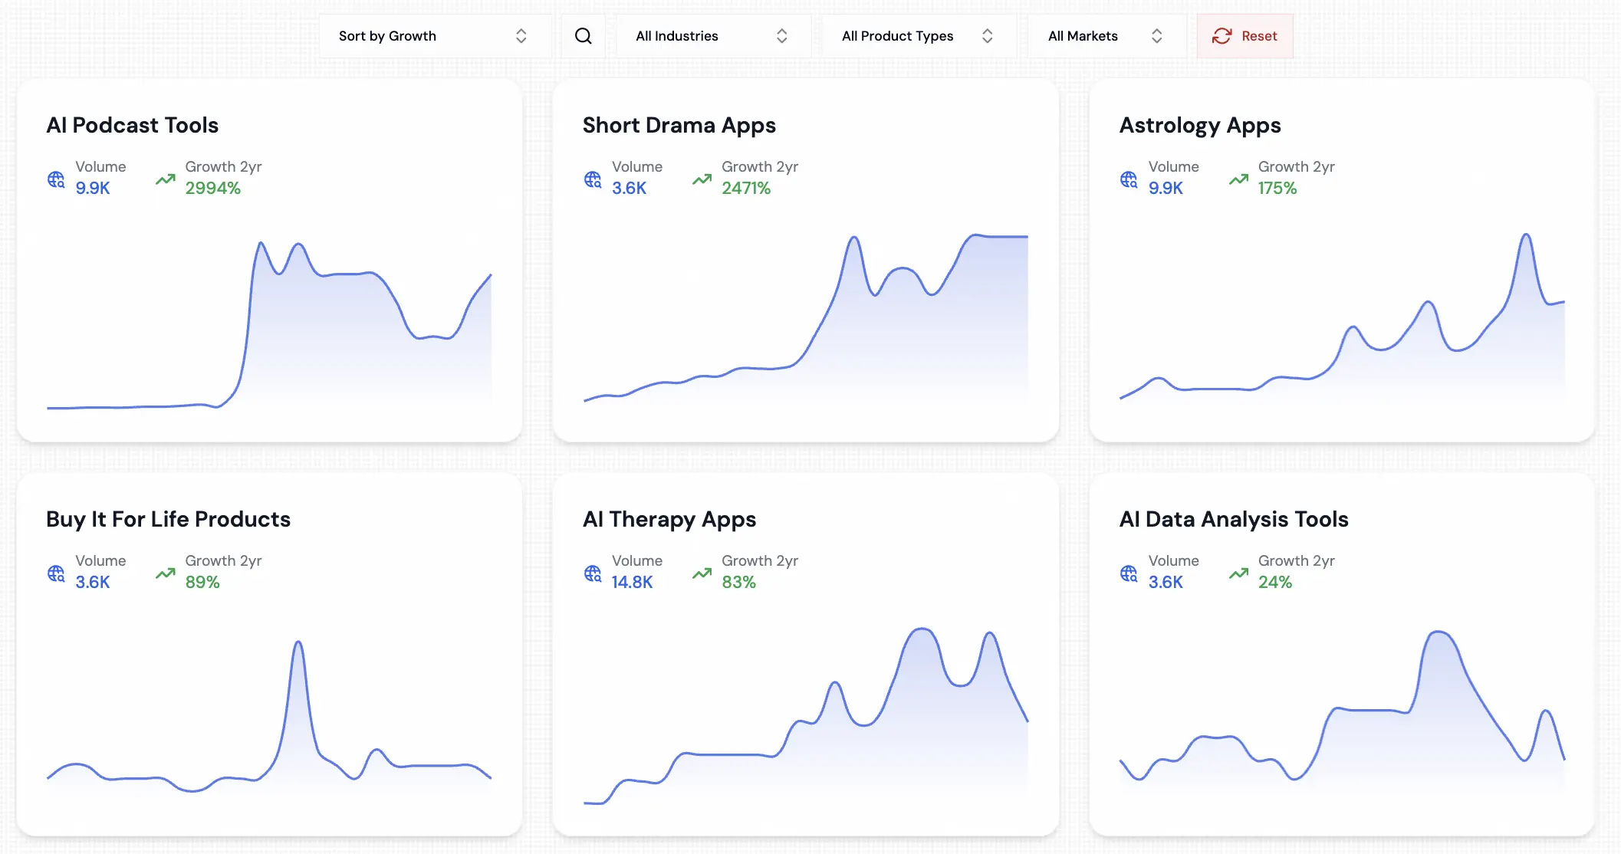The width and height of the screenshot is (1621, 854).
Task: Click the growth arrow icon on Short Drama Apps
Action: [700, 179]
